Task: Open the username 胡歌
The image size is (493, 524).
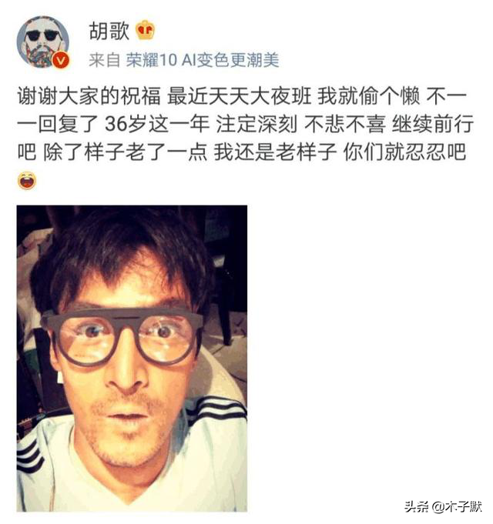Action: (109, 31)
